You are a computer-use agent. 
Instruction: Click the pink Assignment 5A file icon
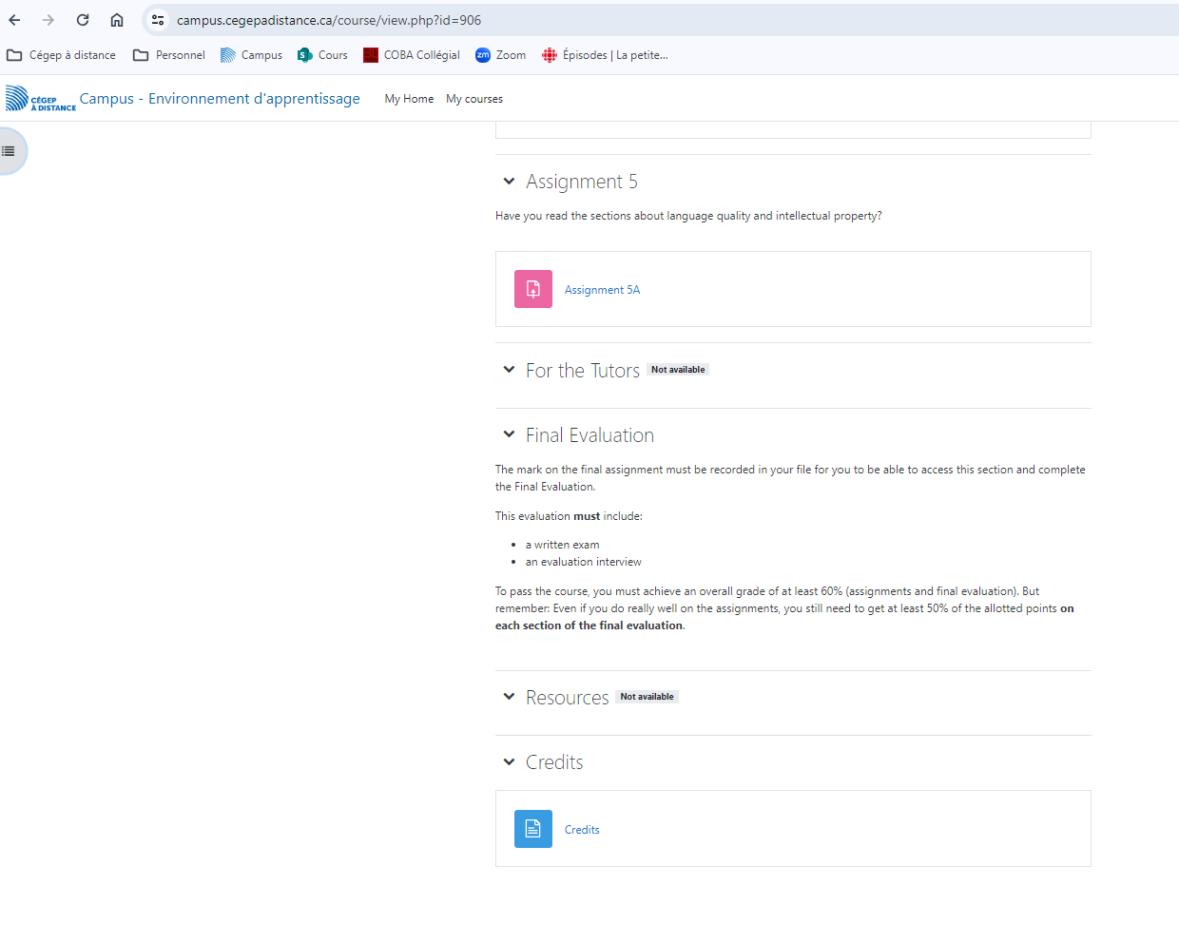click(532, 289)
